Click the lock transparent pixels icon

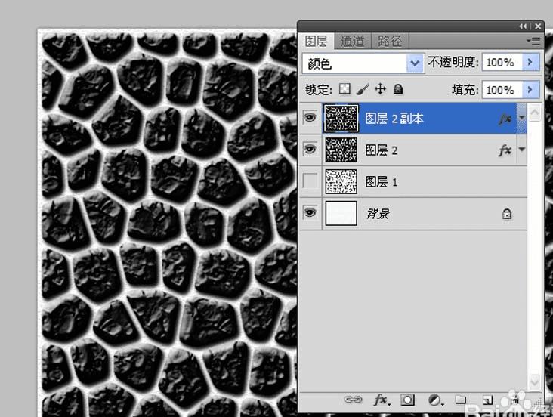(x=344, y=89)
